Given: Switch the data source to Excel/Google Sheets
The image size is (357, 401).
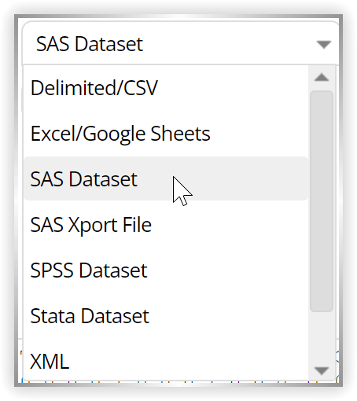Looking at the screenshot, I should [166, 134].
